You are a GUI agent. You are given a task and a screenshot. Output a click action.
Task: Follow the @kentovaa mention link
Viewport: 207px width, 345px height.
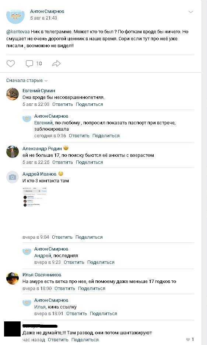tap(18, 32)
